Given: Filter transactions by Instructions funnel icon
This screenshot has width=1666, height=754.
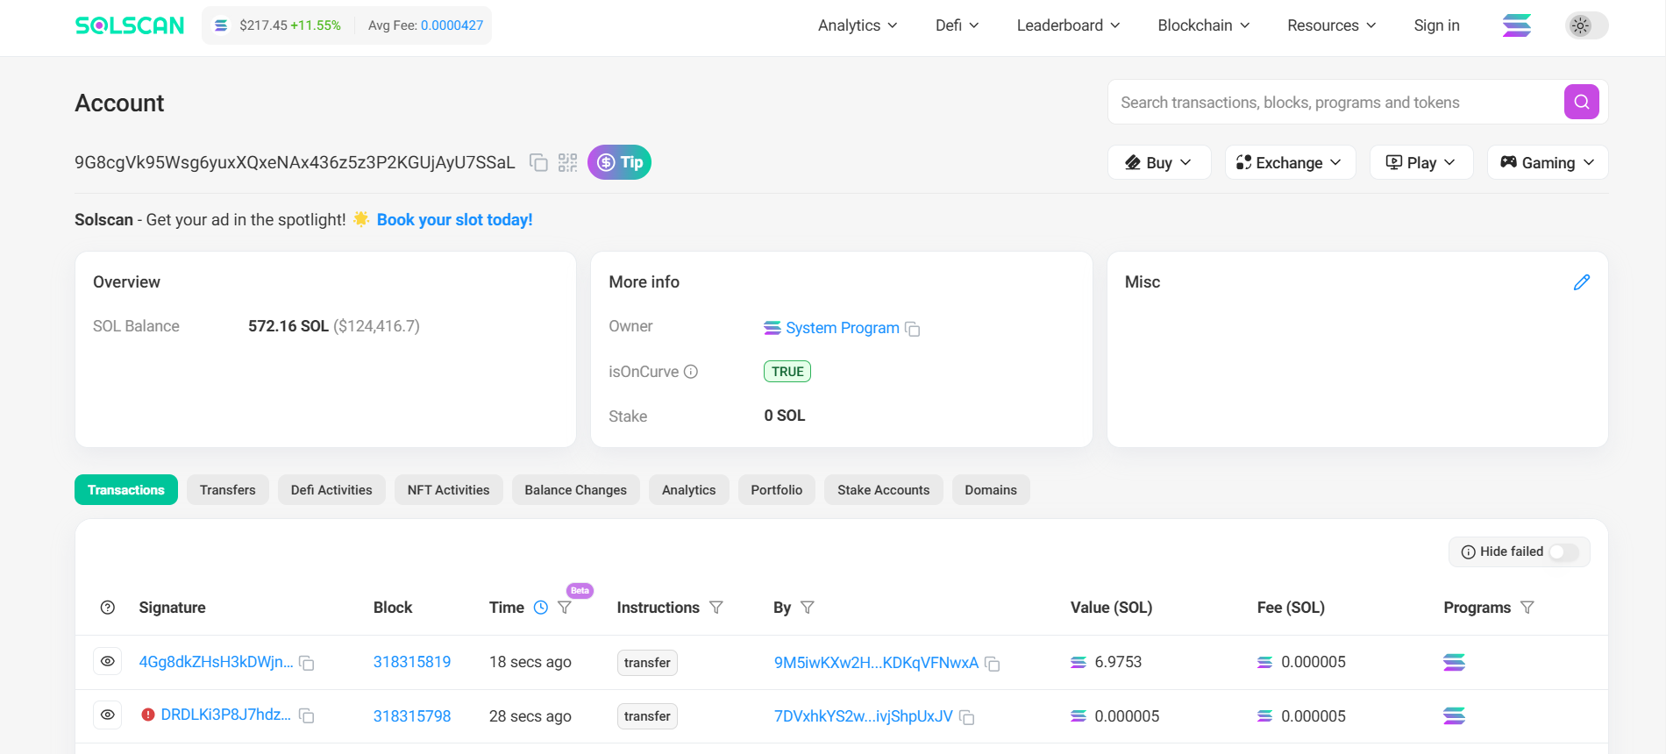Looking at the screenshot, I should click(x=716, y=608).
